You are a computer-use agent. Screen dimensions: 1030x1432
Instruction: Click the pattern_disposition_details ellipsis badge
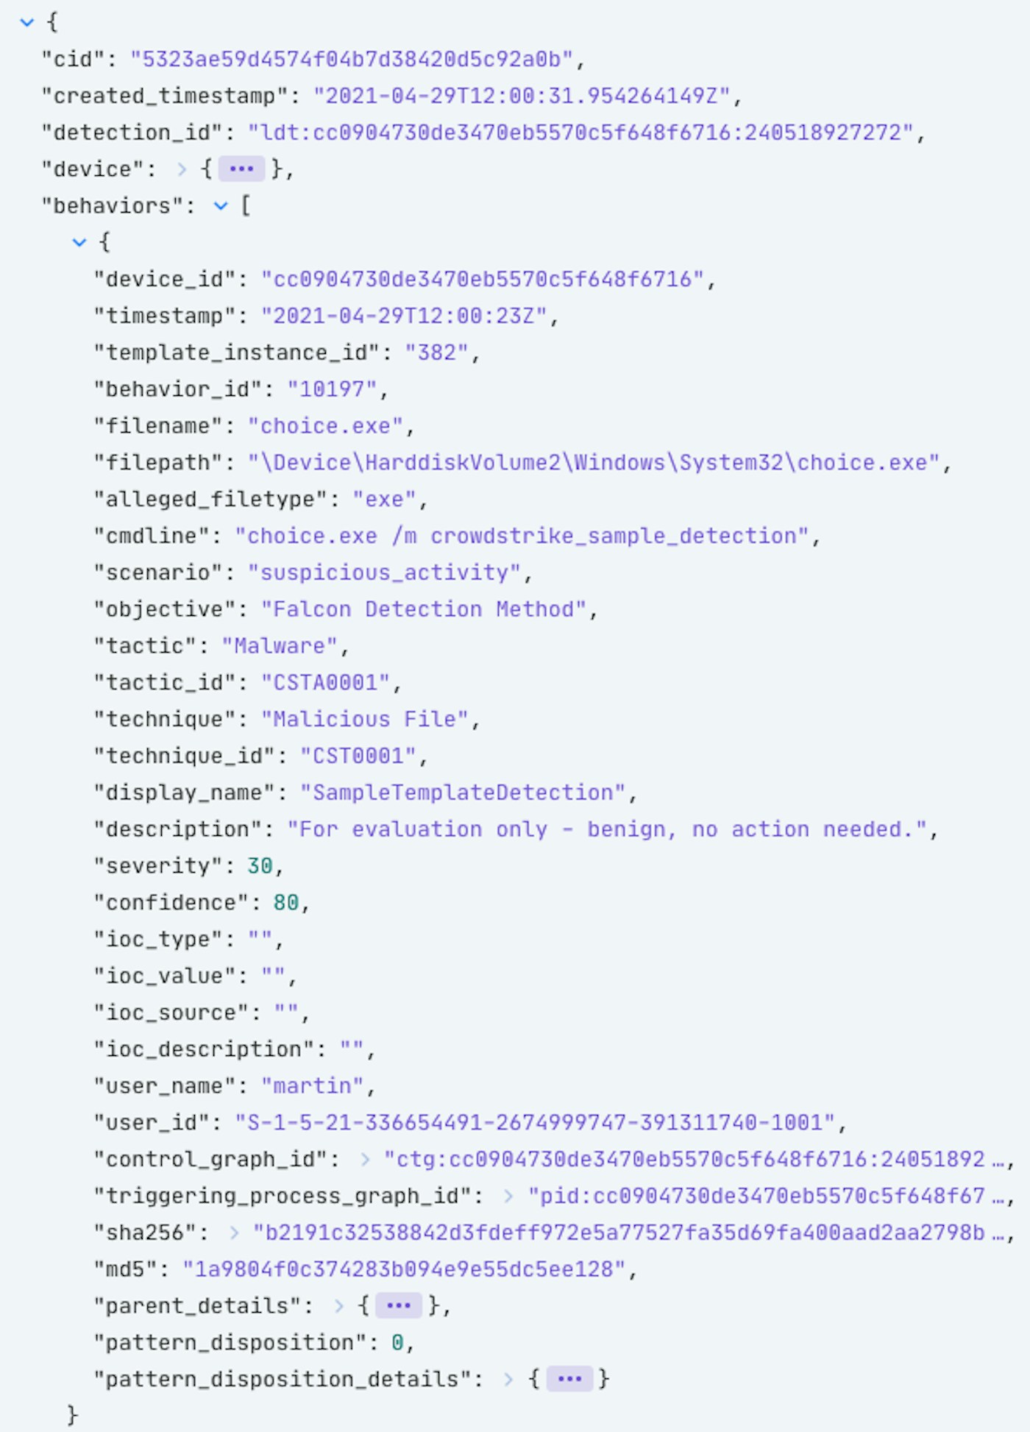[569, 1379]
